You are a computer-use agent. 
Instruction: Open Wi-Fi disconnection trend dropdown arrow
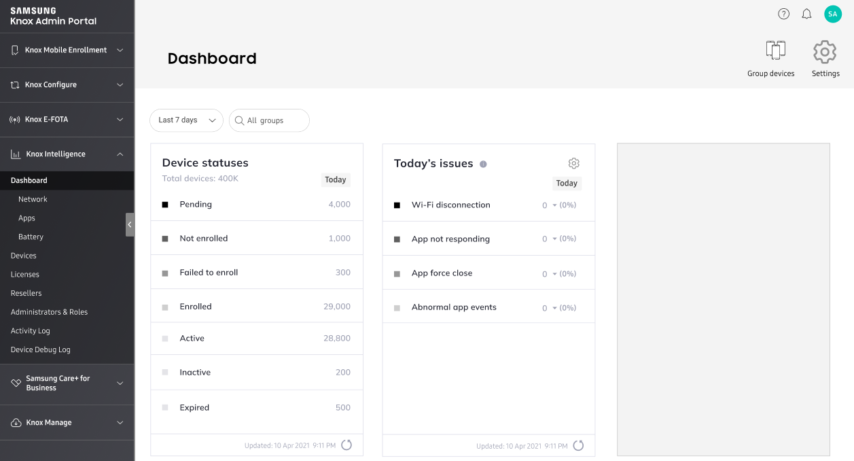(554, 205)
